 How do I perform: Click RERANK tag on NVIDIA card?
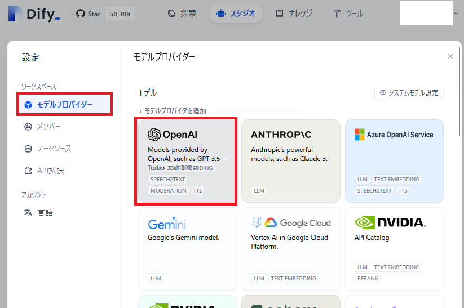368,279
